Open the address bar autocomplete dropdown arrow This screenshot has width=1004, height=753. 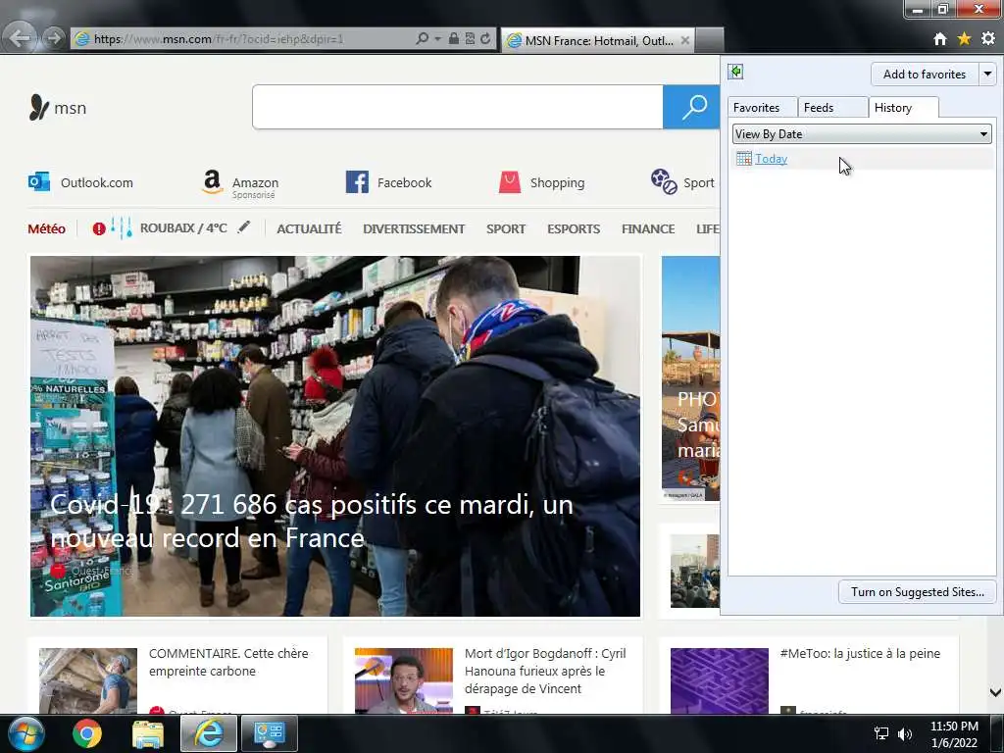point(438,39)
